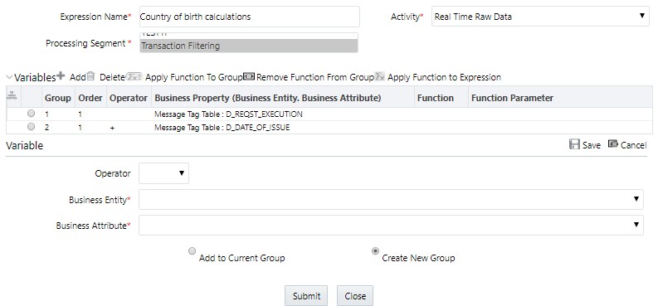Open the Operator dropdown
This screenshot has width=658, height=306.
pos(163,173)
